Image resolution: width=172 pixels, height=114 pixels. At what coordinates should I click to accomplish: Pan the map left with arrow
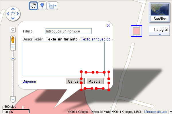tap(8, 14)
